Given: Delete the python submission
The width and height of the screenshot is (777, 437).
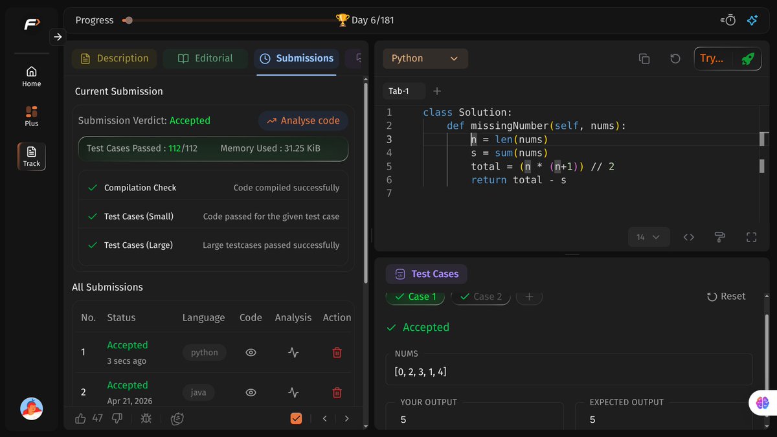Looking at the screenshot, I should point(337,352).
